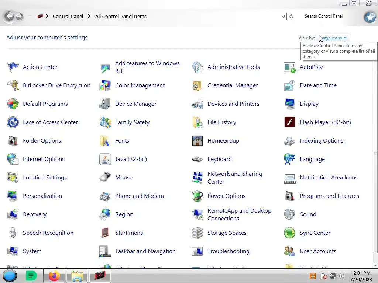Image resolution: width=378 pixels, height=283 pixels.
Task: Click the Keyboard icon
Action: point(197,159)
